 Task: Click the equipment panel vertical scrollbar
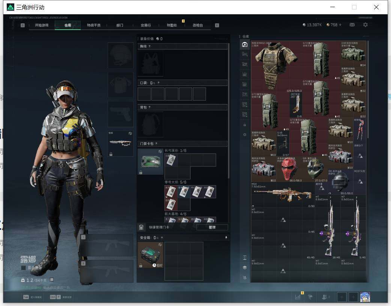(229, 111)
